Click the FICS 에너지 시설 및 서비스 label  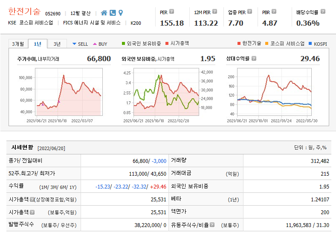pyautogui.click(x=92, y=23)
